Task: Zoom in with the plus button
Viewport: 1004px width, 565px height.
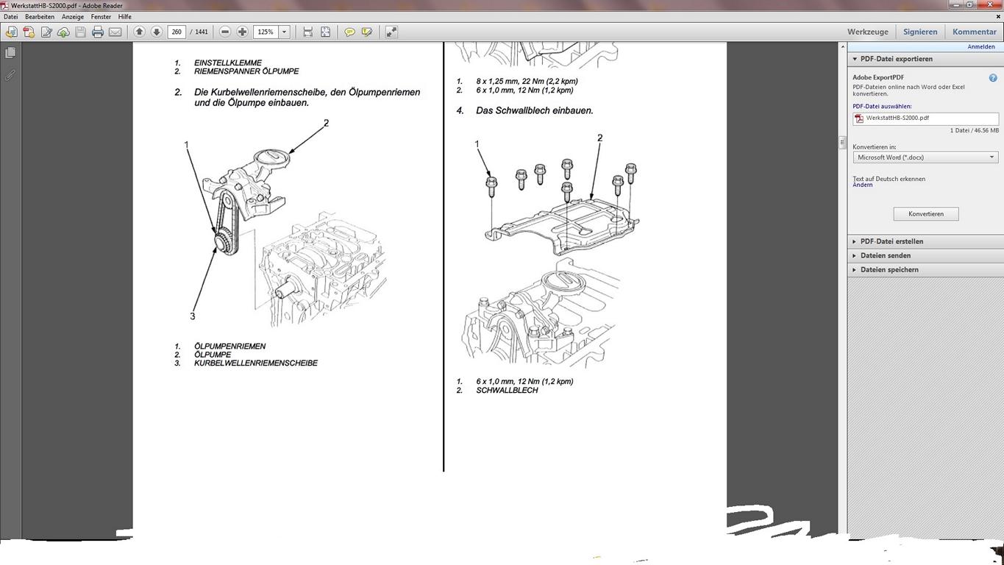Action: (242, 32)
